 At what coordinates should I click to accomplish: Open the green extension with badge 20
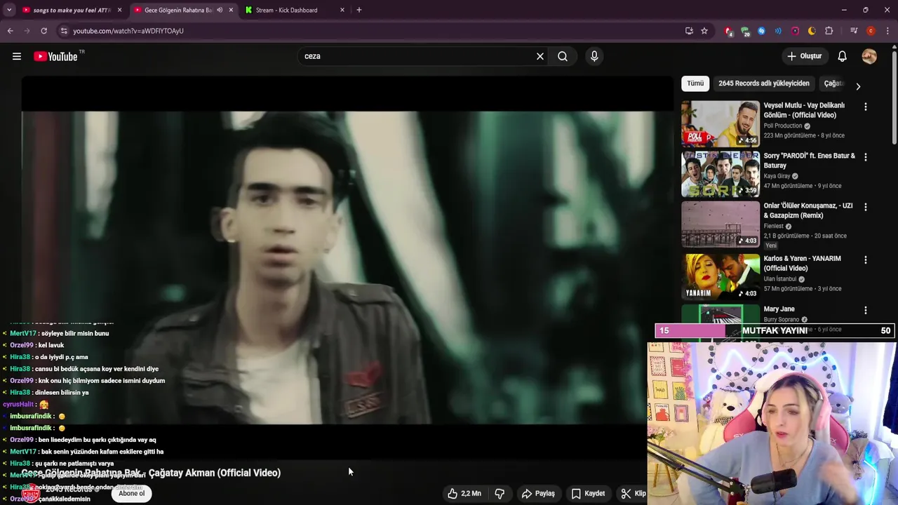(x=745, y=31)
